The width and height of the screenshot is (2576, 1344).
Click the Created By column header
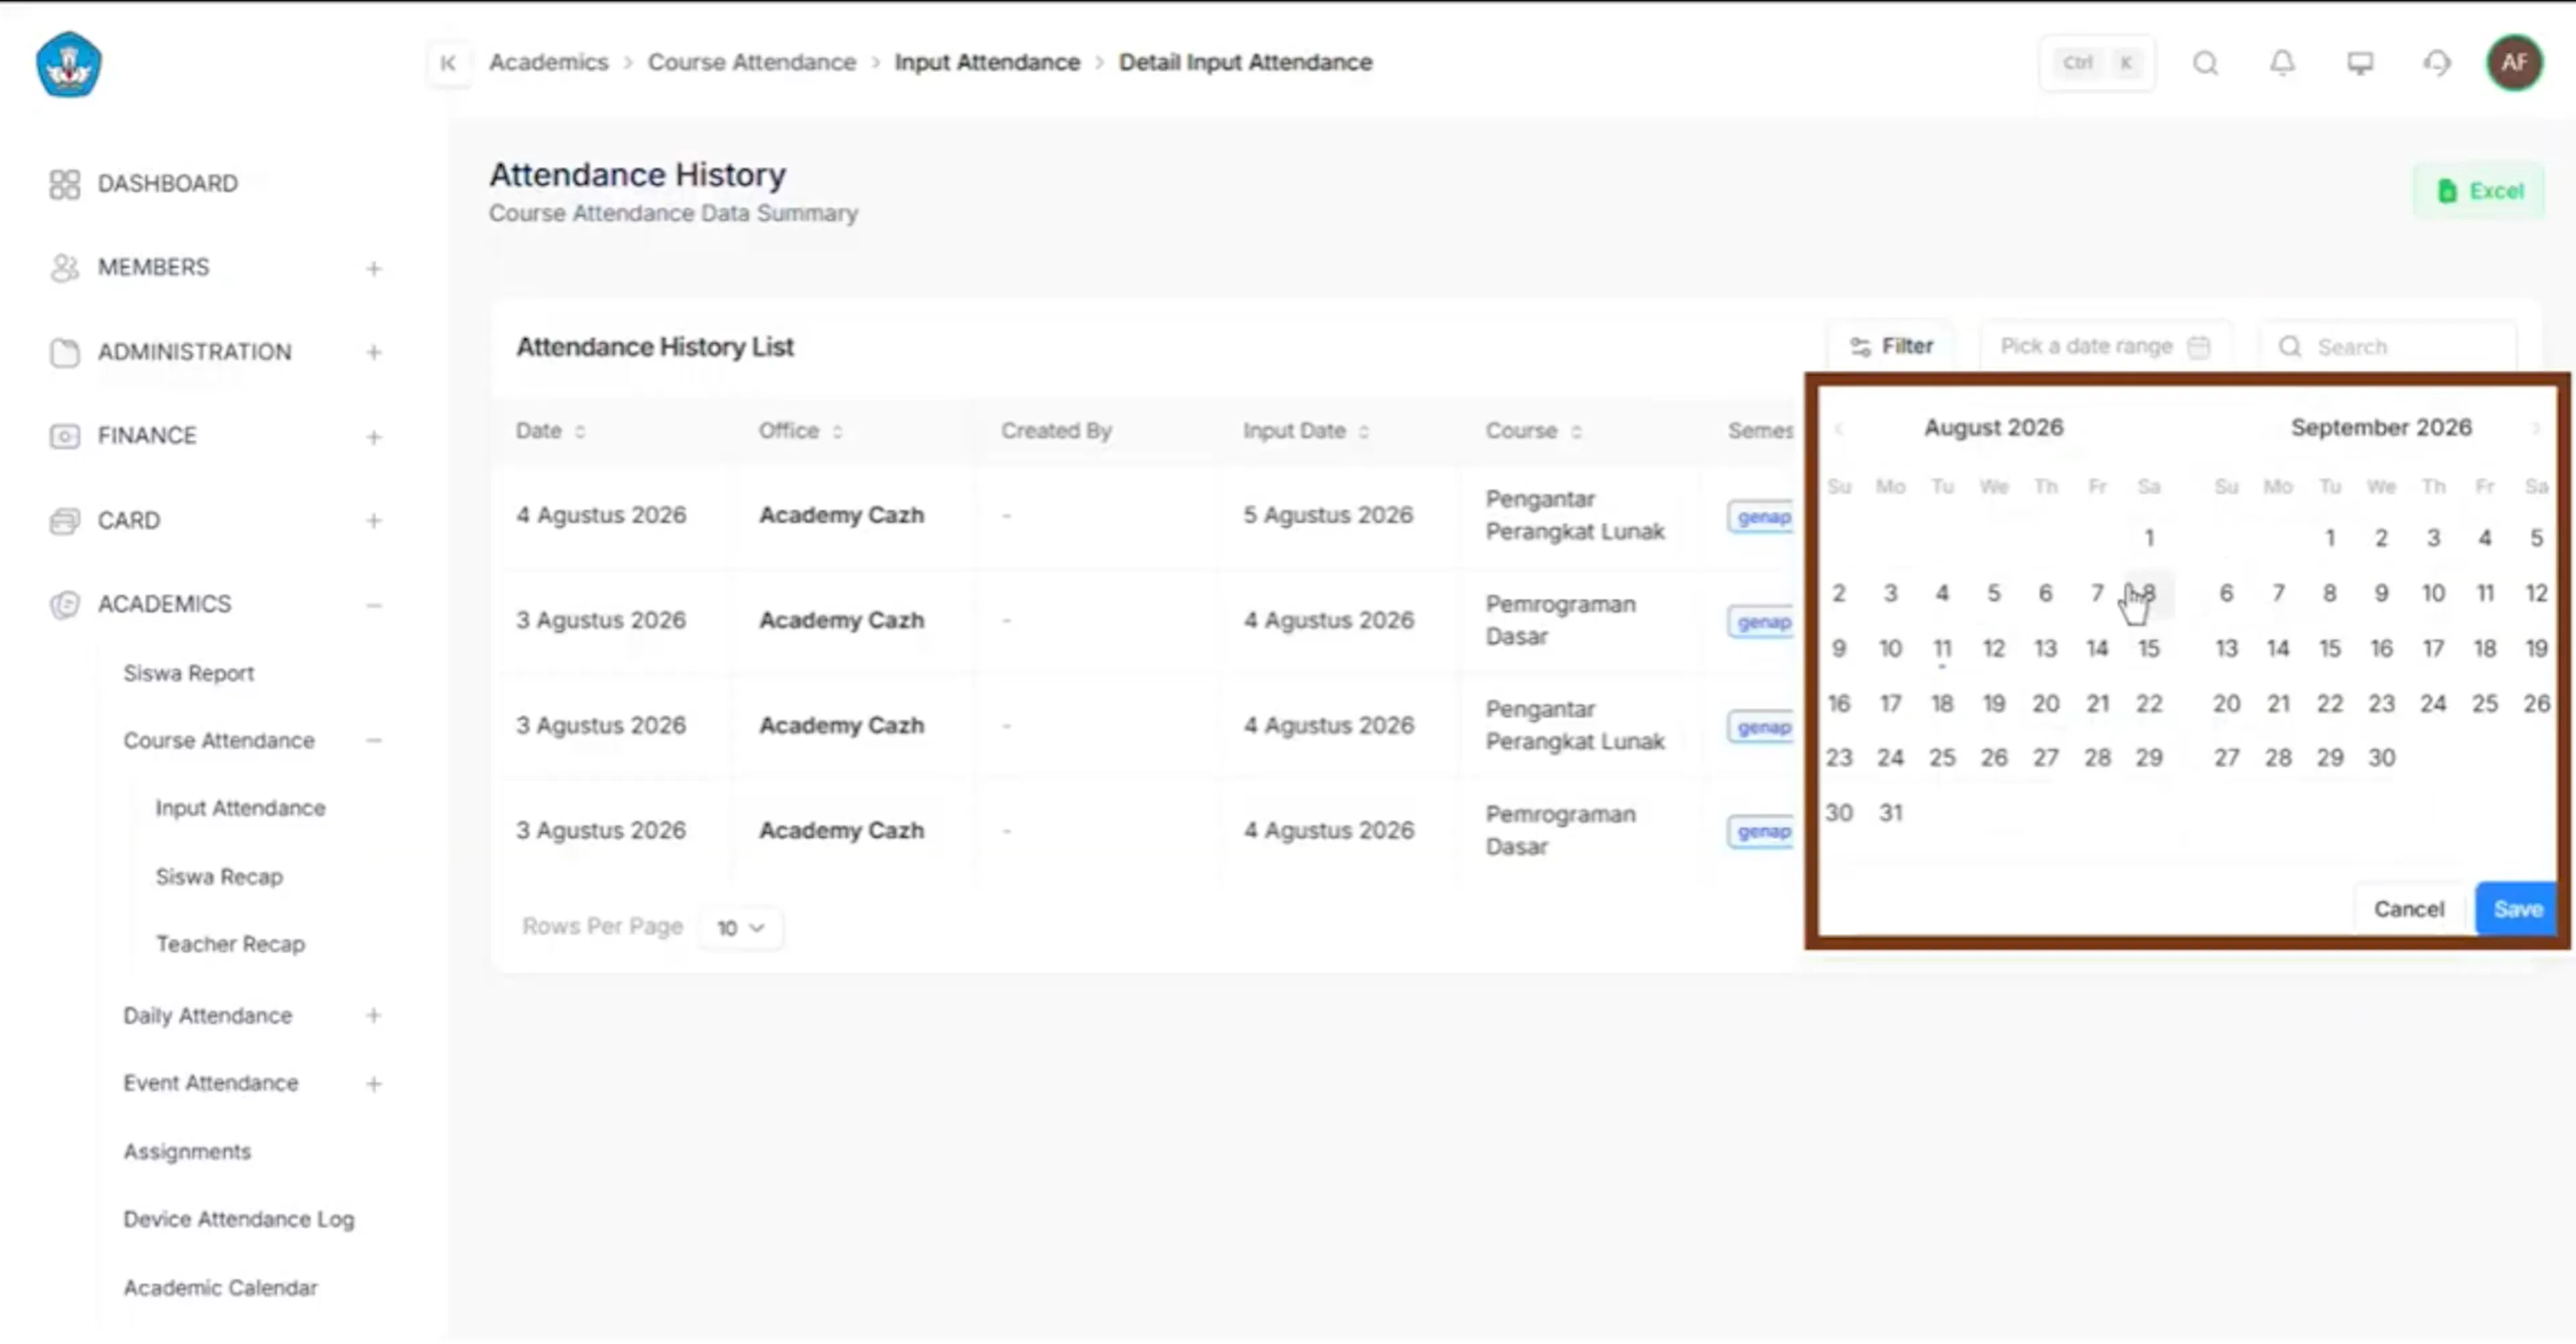coord(1056,431)
